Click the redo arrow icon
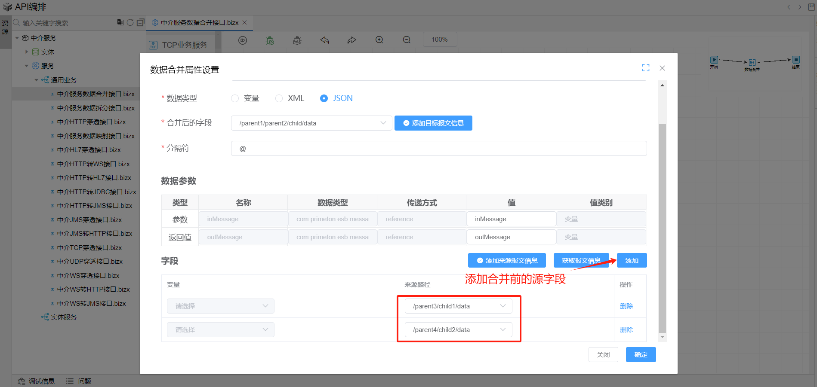The width and height of the screenshot is (817, 387). coord(352,40)
